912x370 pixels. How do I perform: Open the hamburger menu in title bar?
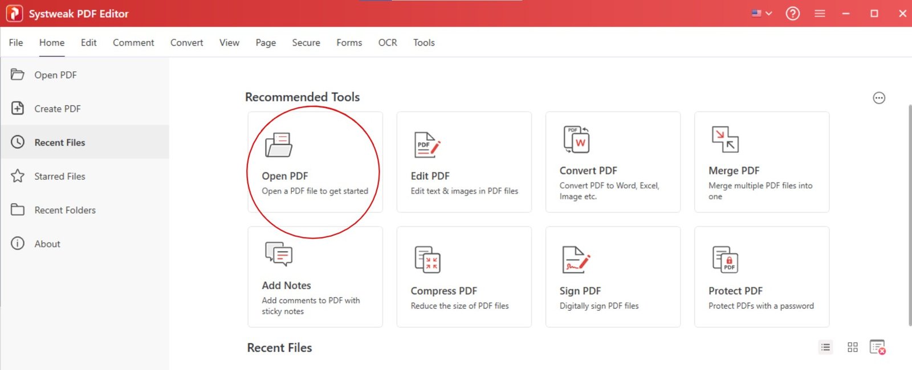point(820,13)
